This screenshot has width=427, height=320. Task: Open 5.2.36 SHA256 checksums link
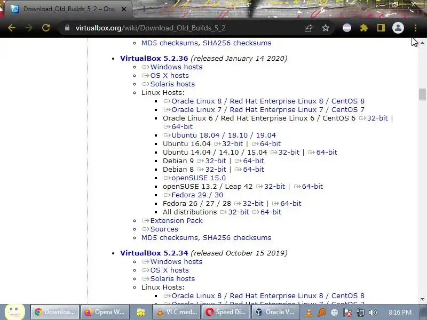237,237
